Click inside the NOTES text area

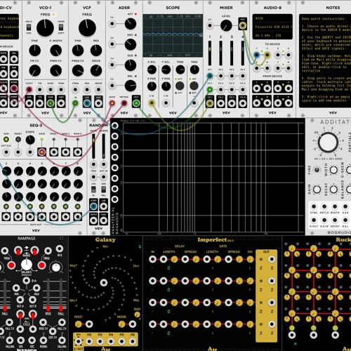pos(325,60)
